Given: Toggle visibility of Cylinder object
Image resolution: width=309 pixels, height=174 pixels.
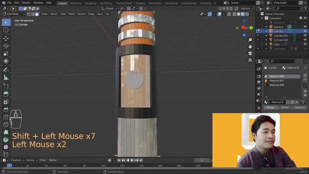Looking at the screenshot, I should click(x=305, y=31).
